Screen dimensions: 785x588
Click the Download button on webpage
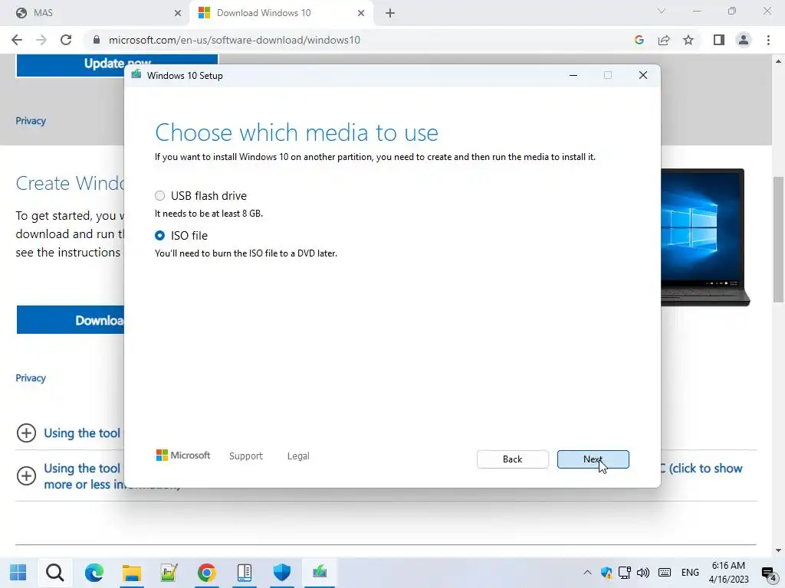pos(71,320)
